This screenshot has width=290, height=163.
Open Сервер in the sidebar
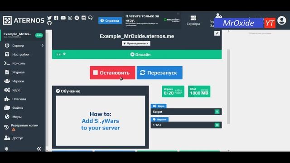coord(18,45)
